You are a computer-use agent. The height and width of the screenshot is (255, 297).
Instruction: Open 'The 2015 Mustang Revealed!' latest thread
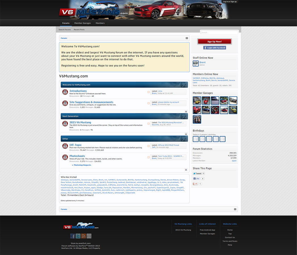tap(171, 123)
